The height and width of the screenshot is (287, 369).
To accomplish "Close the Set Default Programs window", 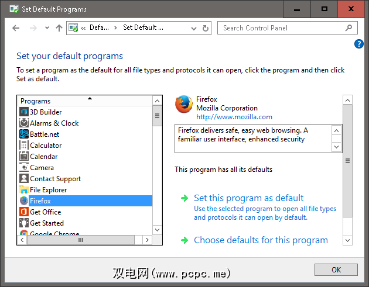I will (x=351, y=9).
